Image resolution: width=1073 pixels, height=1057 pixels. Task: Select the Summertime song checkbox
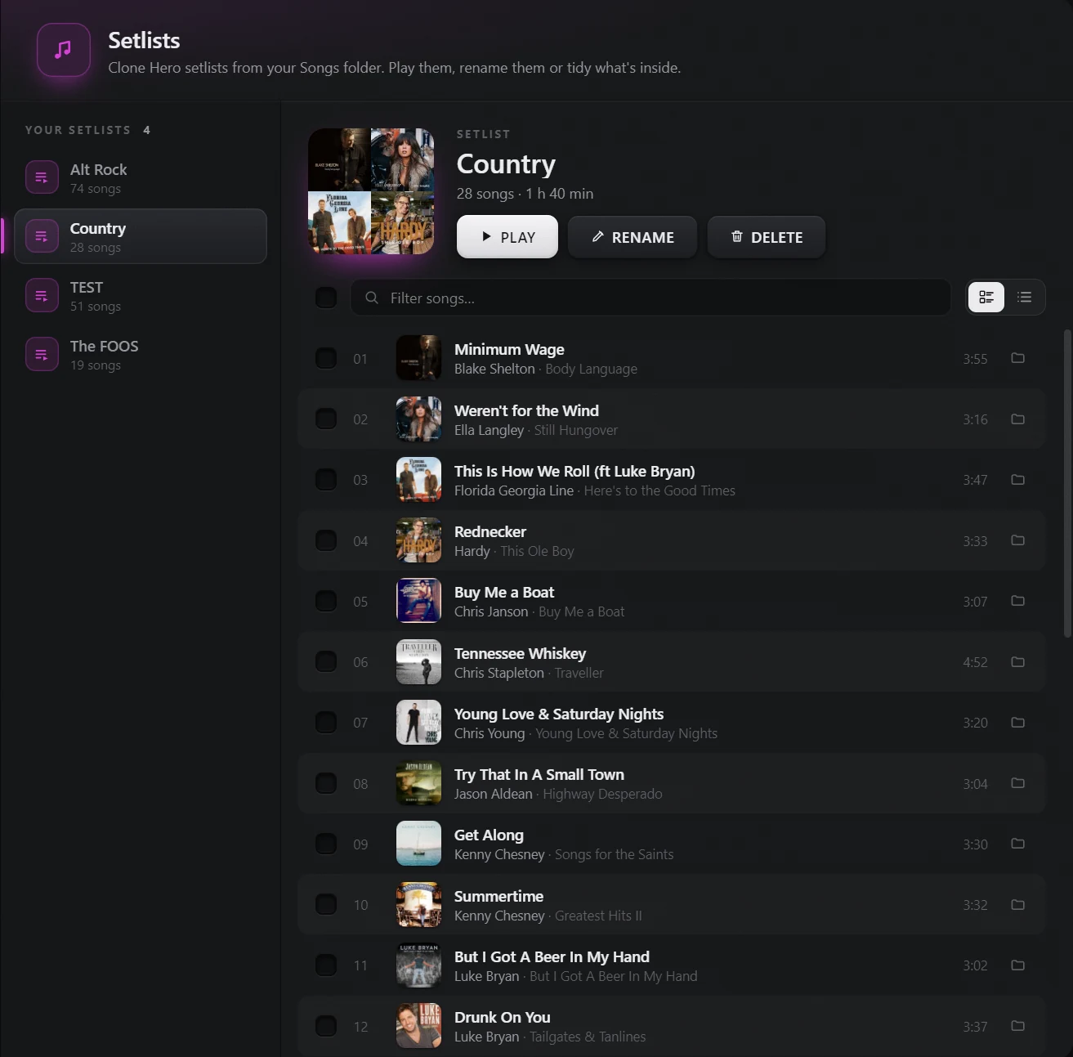pos(326,905)
